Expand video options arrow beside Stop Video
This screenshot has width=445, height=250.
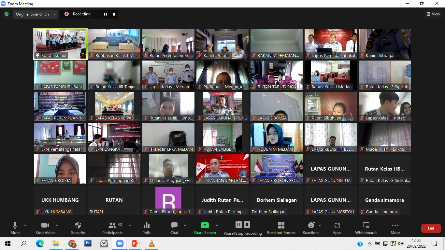pyautogui.click(x=57, y=225)
